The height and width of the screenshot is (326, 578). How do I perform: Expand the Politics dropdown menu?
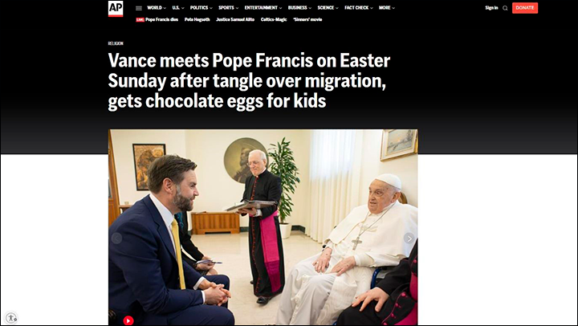201,8
